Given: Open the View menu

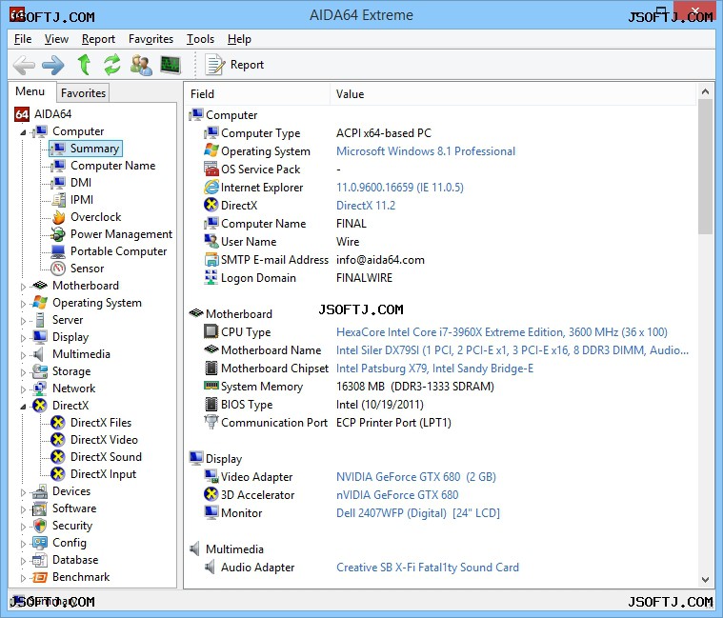Looking at the screenshot, I should pos(56,39).
